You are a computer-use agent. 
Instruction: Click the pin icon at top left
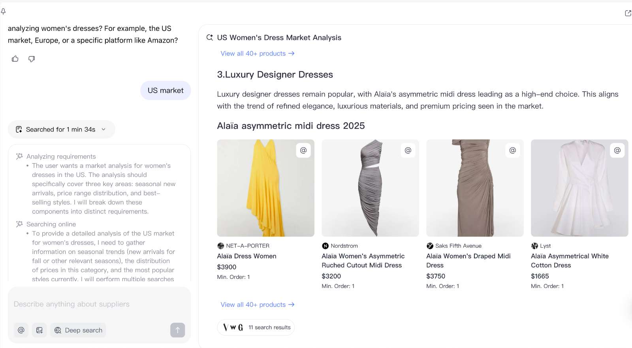coord(3,11)
